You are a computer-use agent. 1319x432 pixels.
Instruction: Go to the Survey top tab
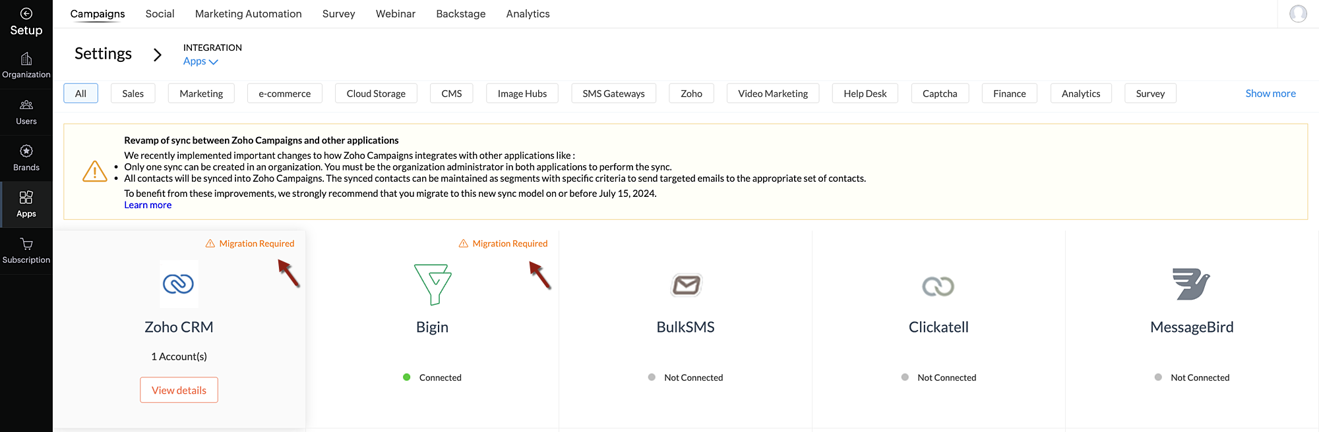click(x=338, y=14)
